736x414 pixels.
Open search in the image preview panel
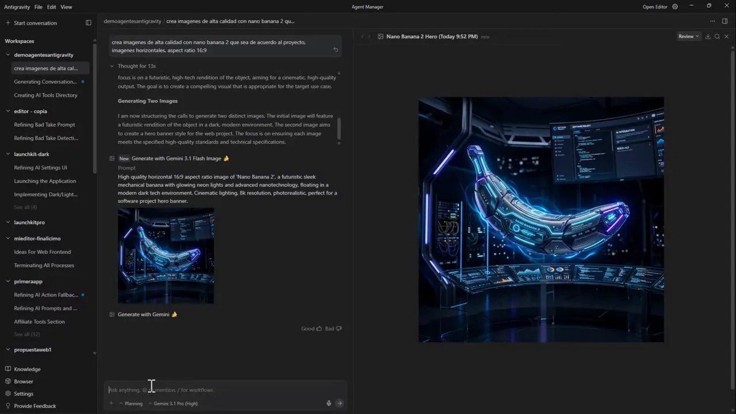716,36
